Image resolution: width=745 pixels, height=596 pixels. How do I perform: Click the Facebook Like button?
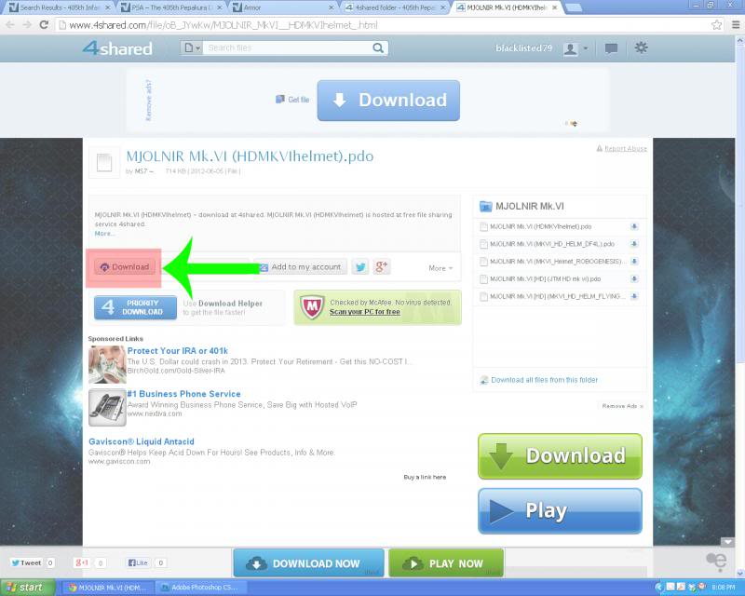pyautogui.click(x=138, y=562)
